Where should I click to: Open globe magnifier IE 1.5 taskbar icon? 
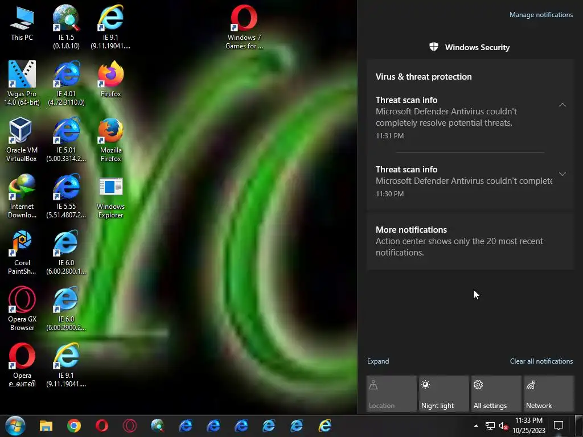click(x=158, y=426)
